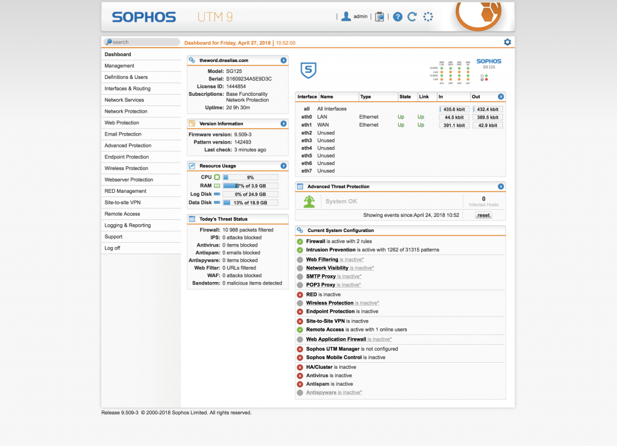This screenshot has height=446, width=617.
Task: Click the Current System Configuration wrench icon
Action: (300, 230)
